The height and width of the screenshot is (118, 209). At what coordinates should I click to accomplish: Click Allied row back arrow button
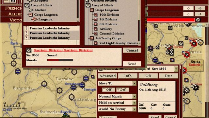click(188, 14)
